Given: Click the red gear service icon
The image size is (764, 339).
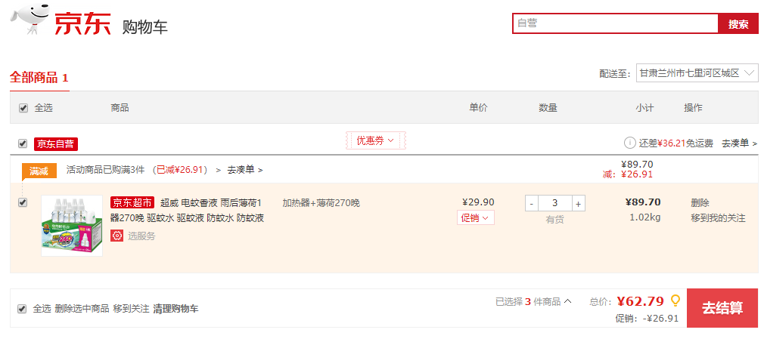Looking at the screenshot, I should (x=117, y=236).
